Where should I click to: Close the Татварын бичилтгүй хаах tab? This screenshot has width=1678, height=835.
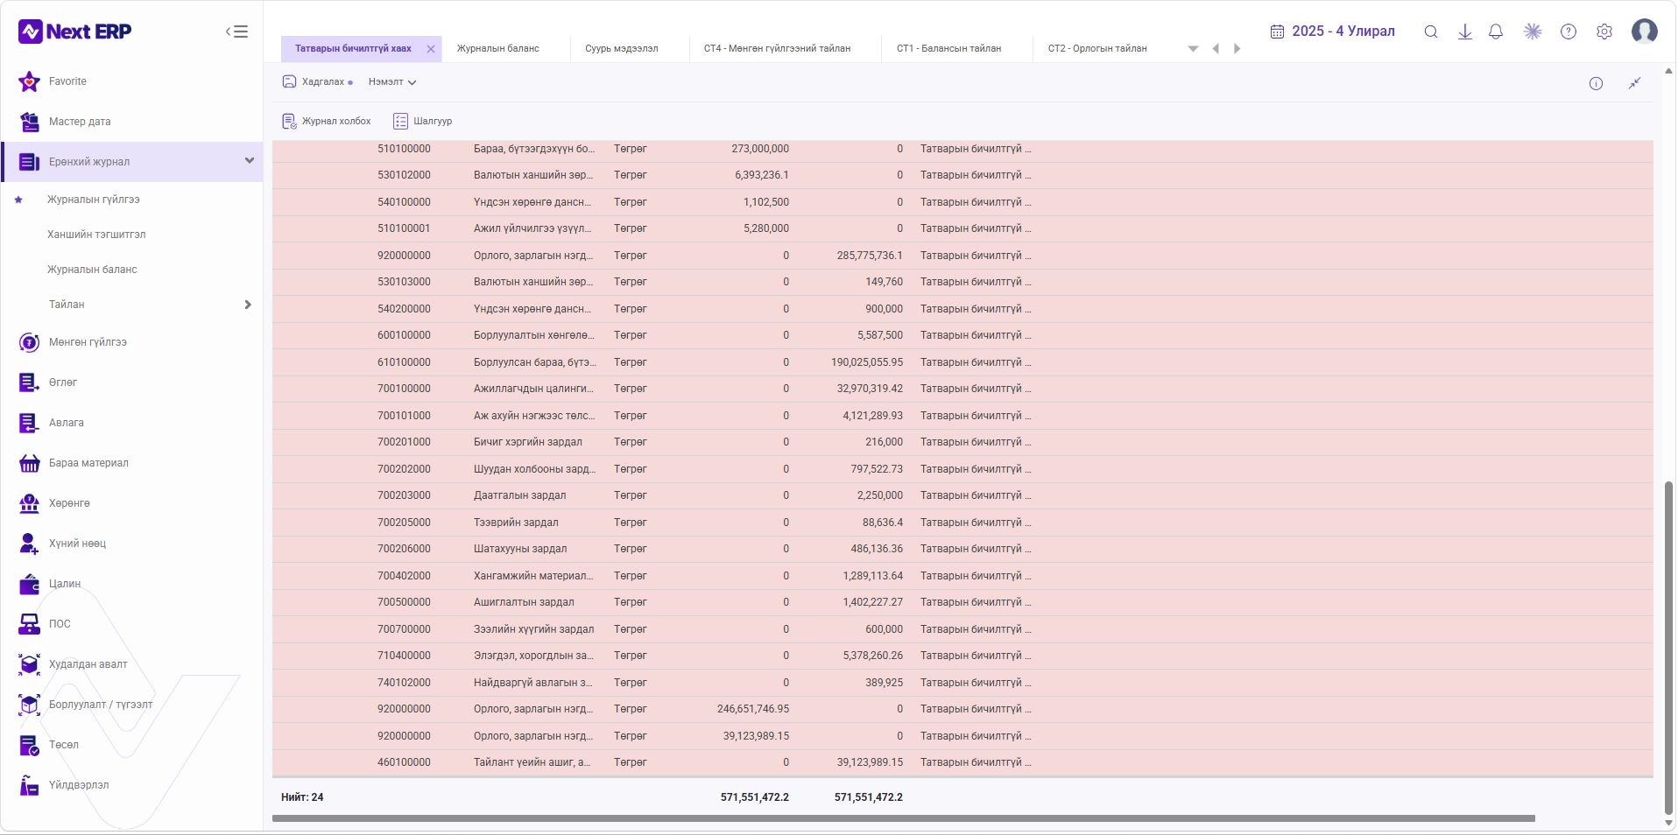tap(431, 49)
